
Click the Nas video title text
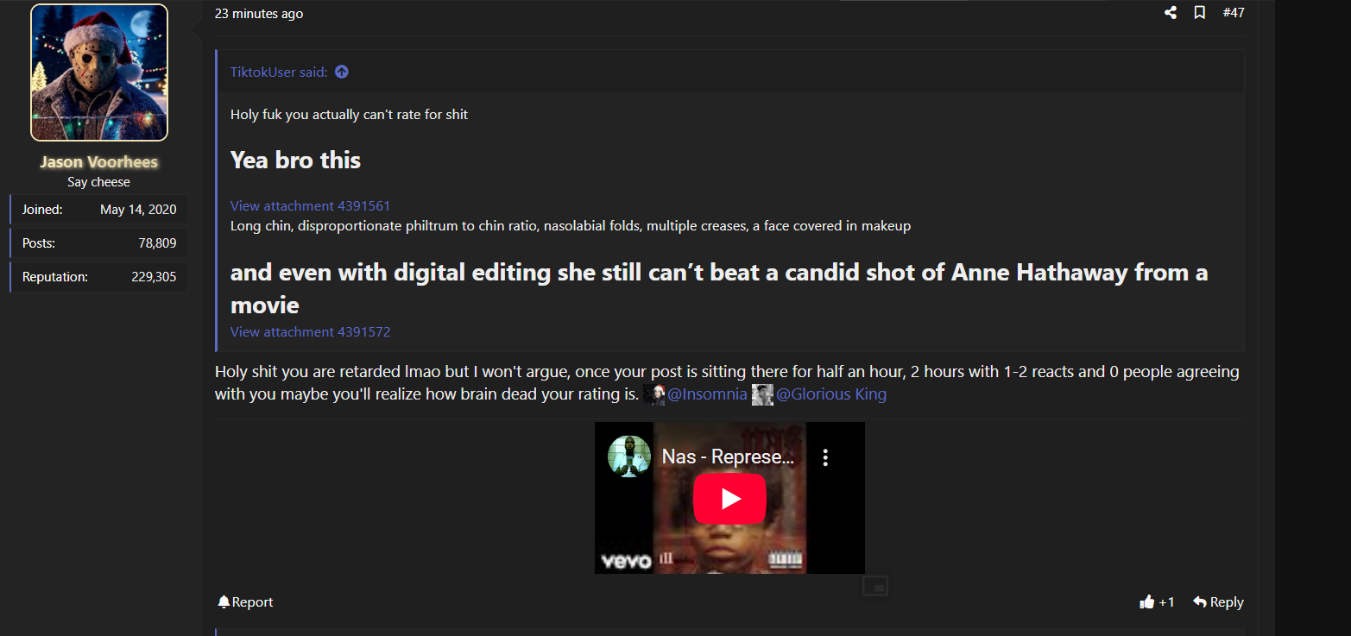coord(727,457)
